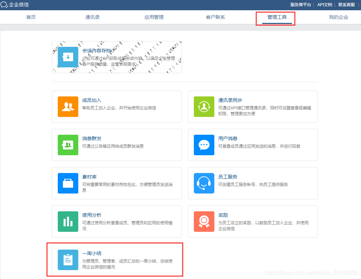Viewport: 361px width, 279px height.
Task: Open the 应用管理 tab
Action: (154, 17)
